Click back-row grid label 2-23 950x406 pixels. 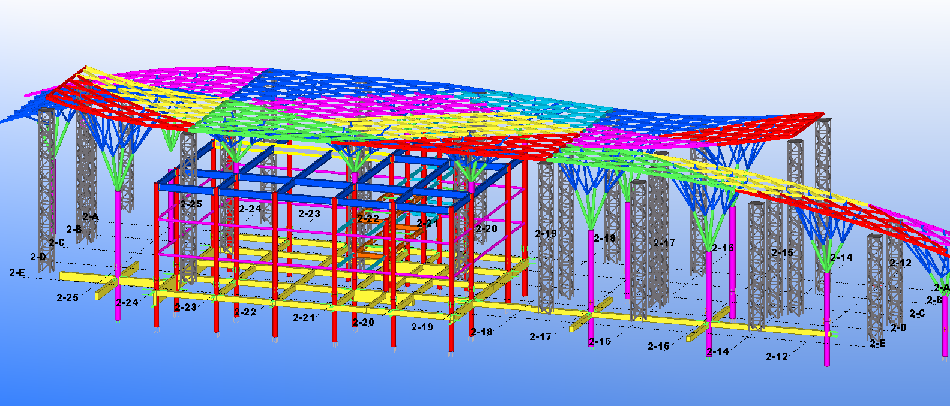coord(310,213)
